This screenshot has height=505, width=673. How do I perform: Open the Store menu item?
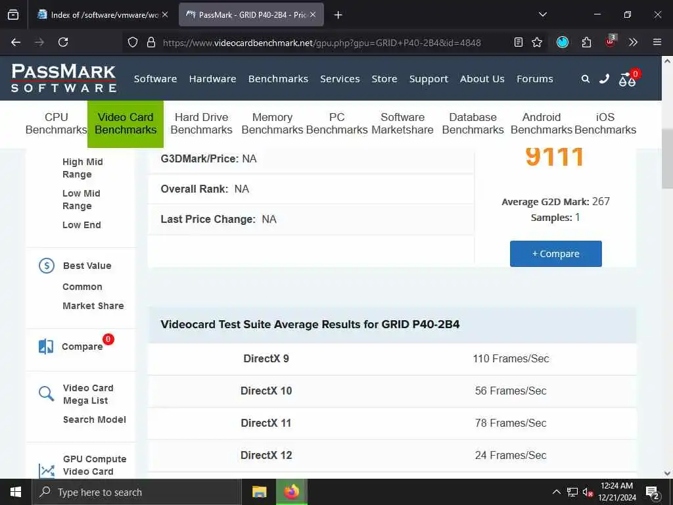[384, 79]
